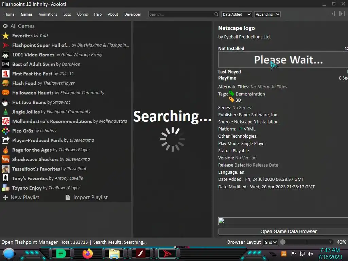Click the Flash Food burger icon
Screen dimensions: 348x261
[5, 83]
